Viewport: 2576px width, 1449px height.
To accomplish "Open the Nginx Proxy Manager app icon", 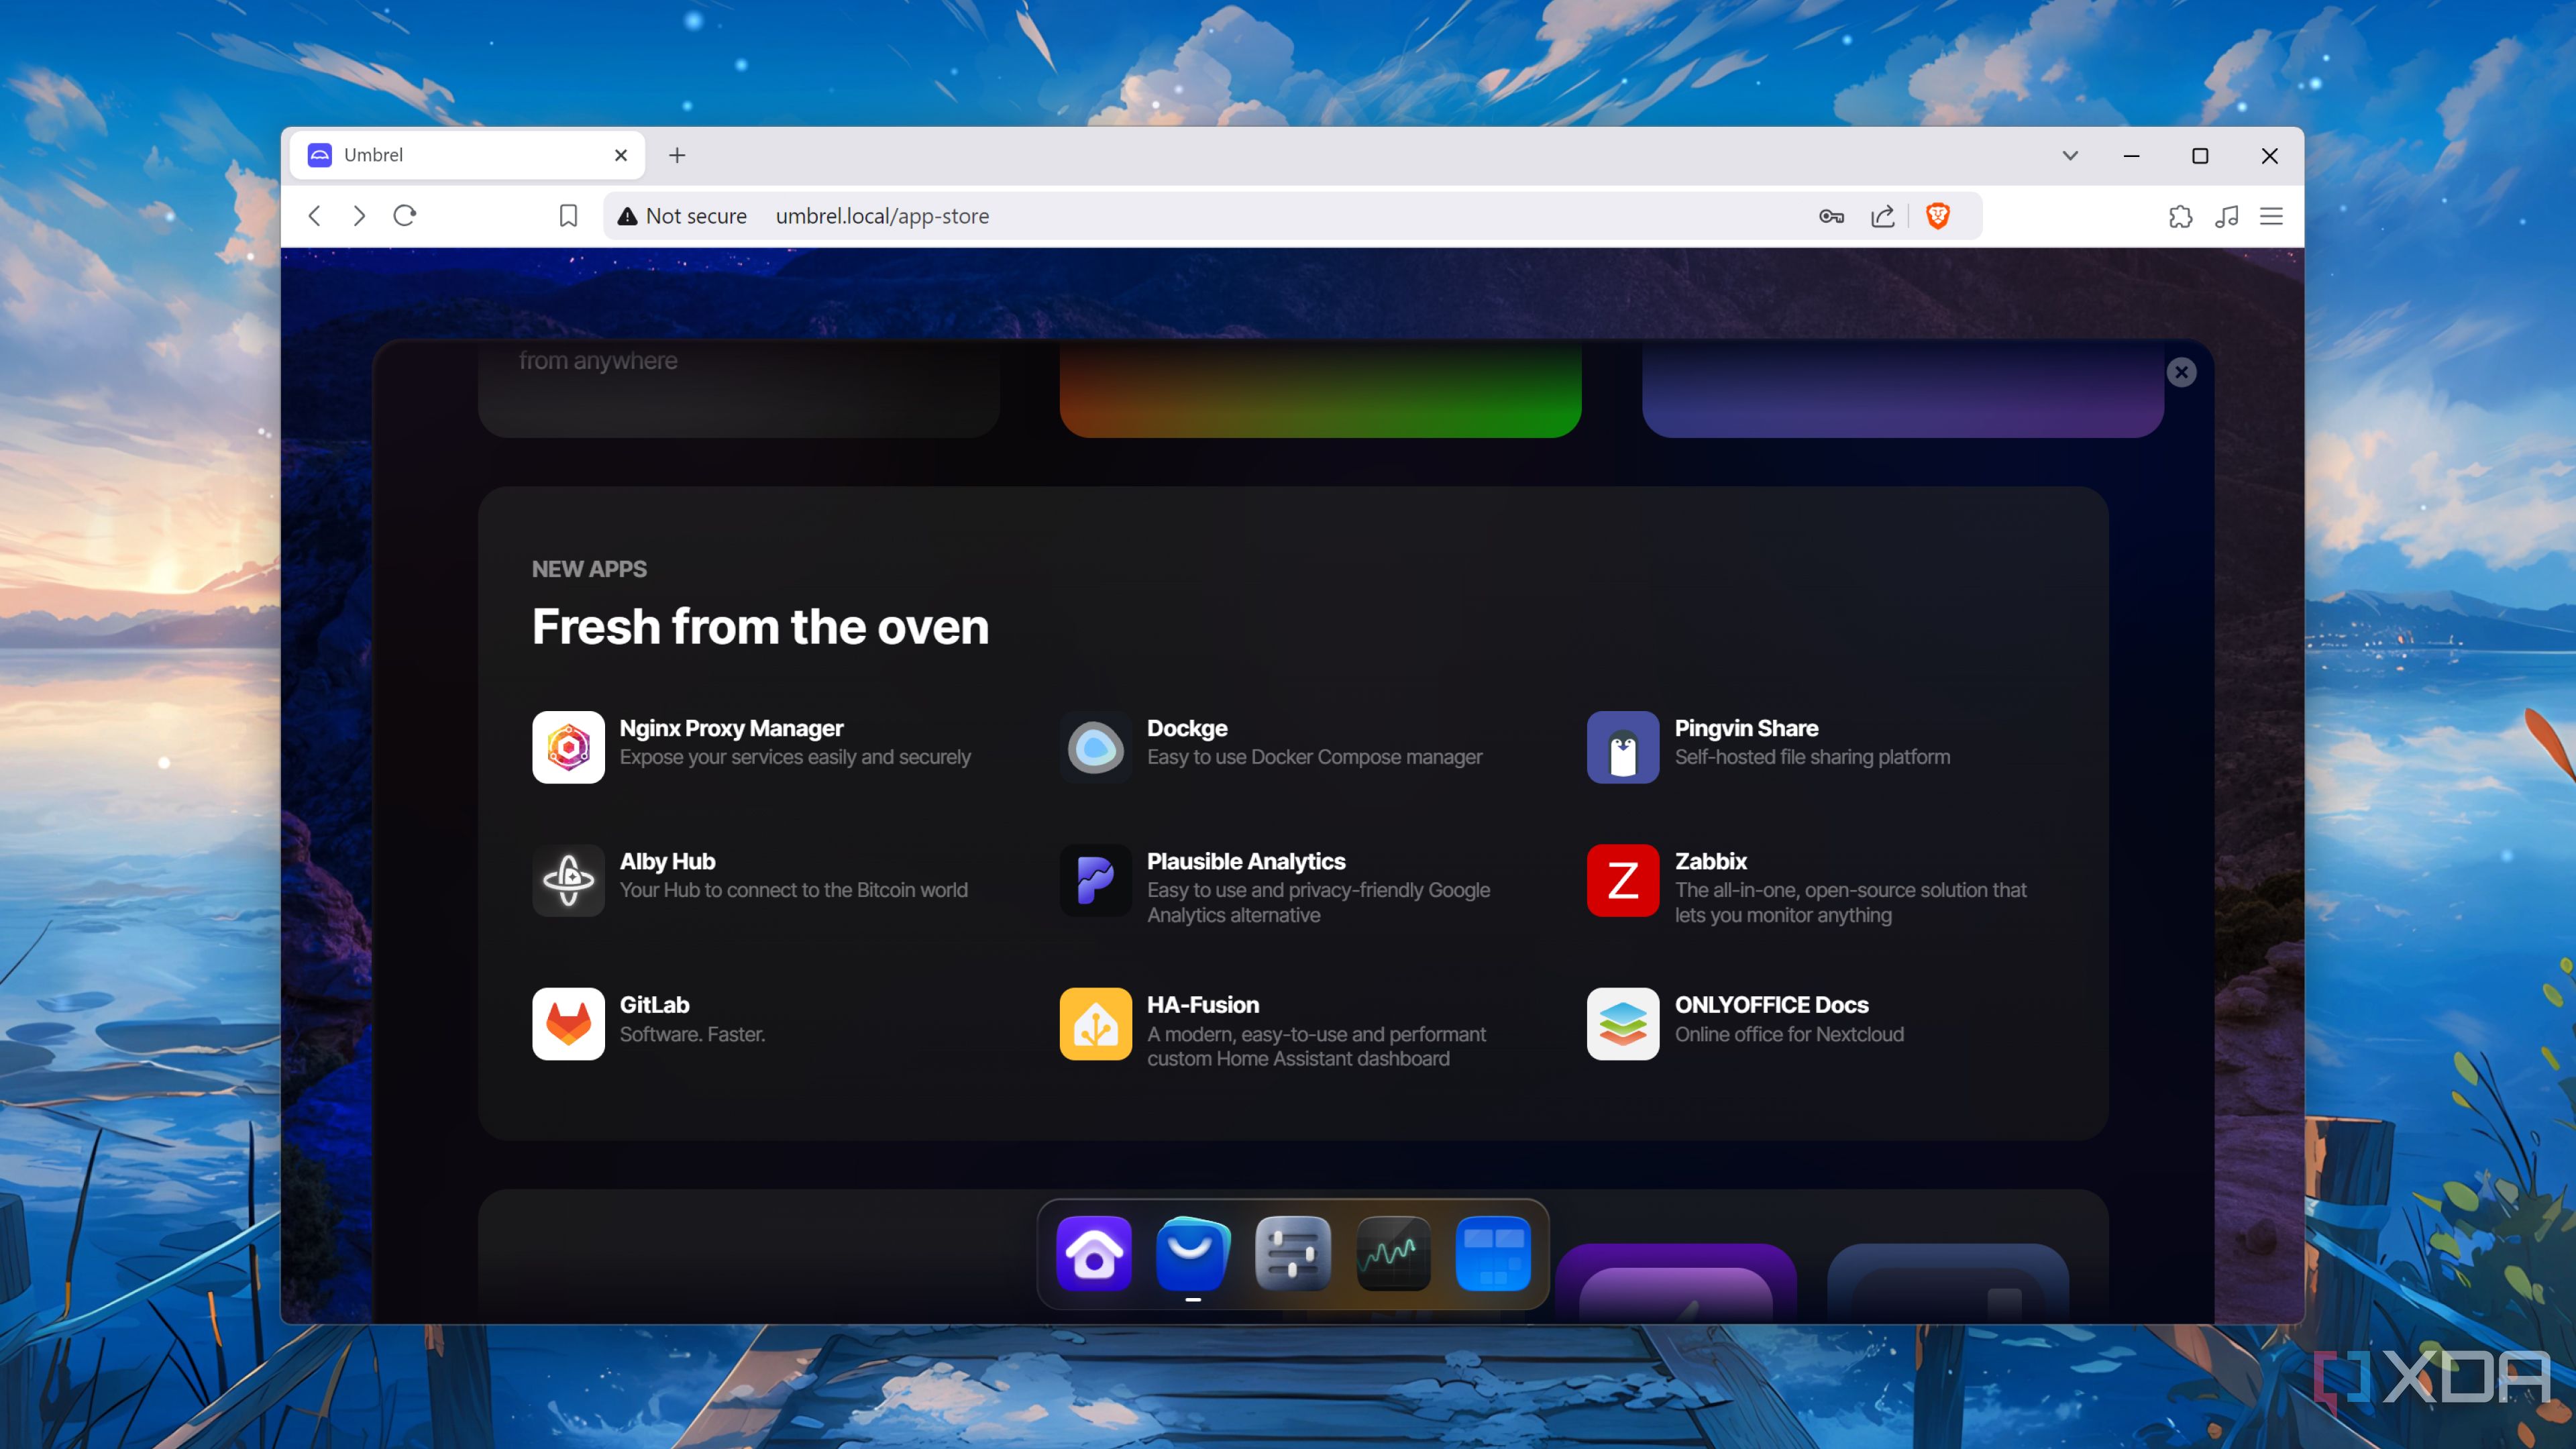I will click(568, 747).
